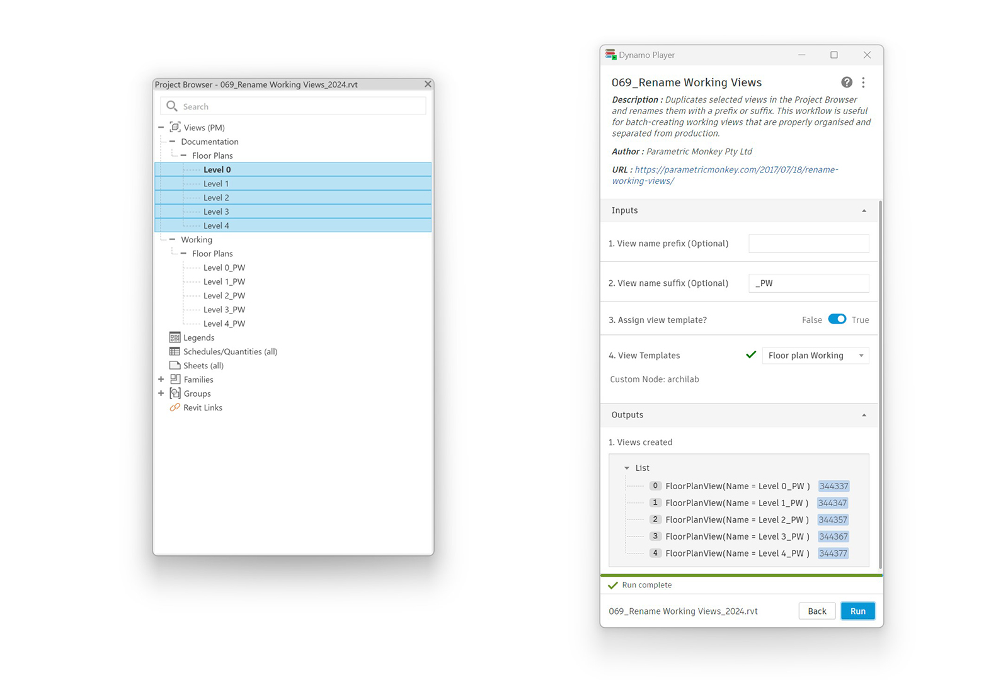Click the View name prefix field
Image resolution: width=1008 pixels, height=680 pixels.
[808, 244]
